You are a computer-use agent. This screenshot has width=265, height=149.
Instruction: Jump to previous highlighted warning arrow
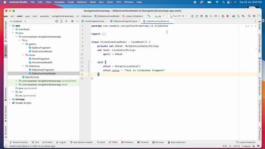(x=252, y=26)
